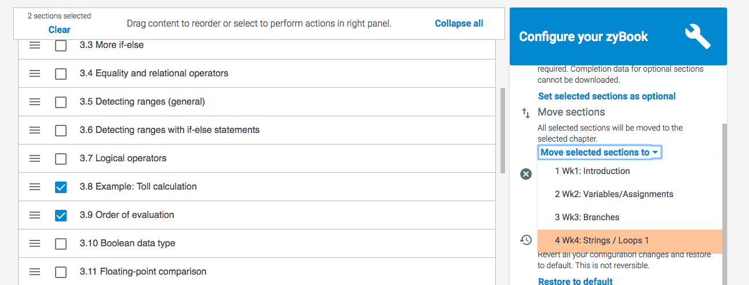Open the Move selected sections to dropdown
749x285 pixels.
click(600, 152)
